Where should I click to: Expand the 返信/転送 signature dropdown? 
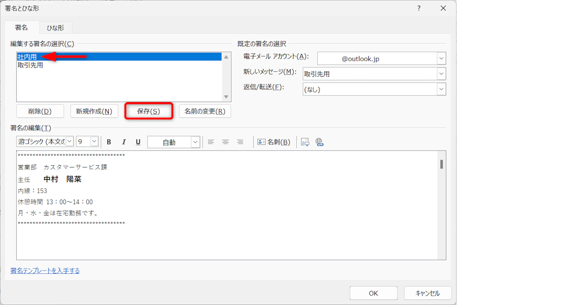pos(441,89)
